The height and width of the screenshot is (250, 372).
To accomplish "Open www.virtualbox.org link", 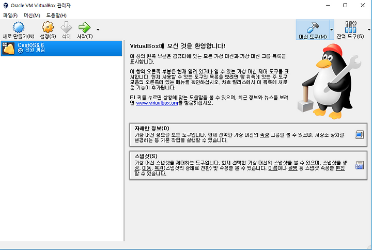I will coord(157,103).
